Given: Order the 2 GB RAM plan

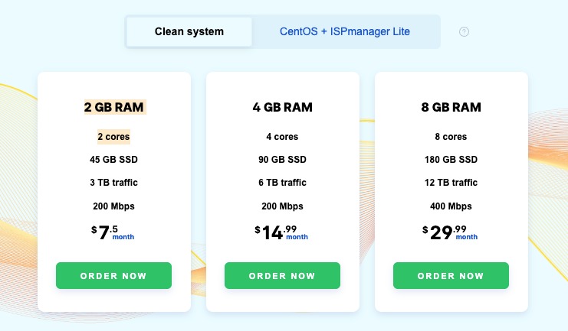Looking at the screenshot, I should pyautogui.click(x=113, y=275).
